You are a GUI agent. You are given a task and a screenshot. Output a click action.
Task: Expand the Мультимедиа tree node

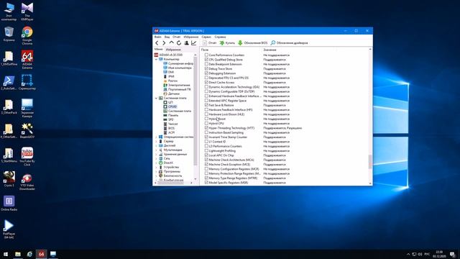pos(156,150)
